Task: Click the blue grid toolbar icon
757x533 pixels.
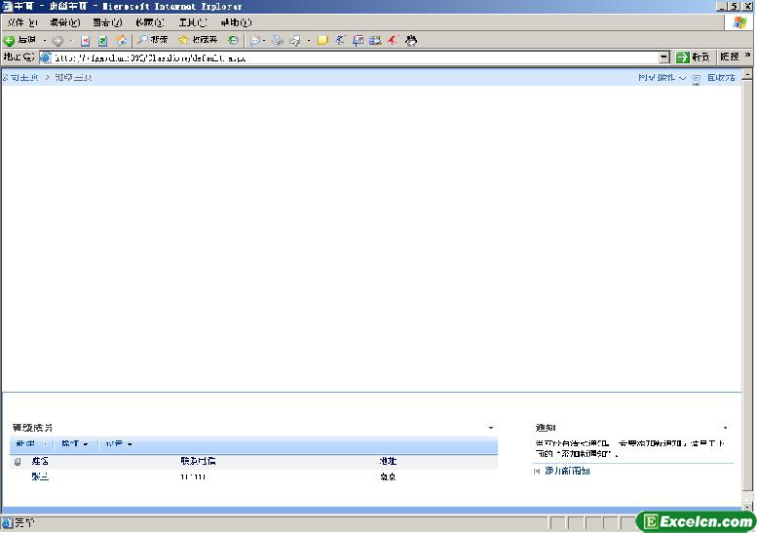Action: click(x=375, y=41)
